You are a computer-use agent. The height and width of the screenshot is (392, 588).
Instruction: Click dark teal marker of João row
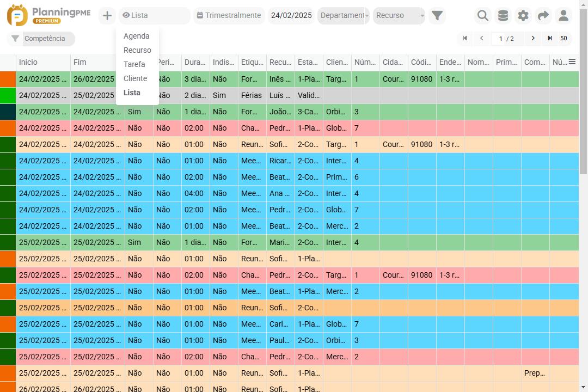point(8,112)
